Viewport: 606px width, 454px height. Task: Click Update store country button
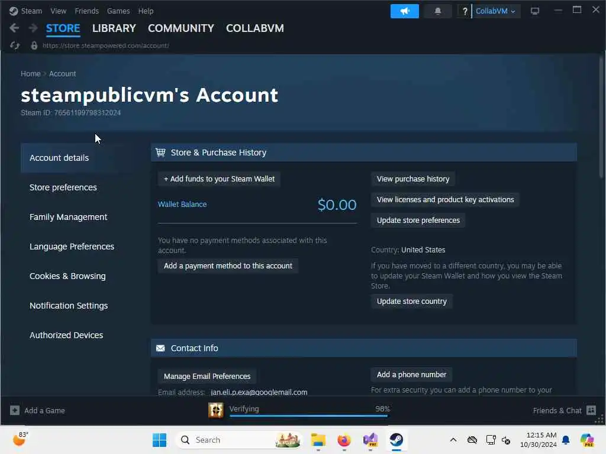(x=412, y=301)
